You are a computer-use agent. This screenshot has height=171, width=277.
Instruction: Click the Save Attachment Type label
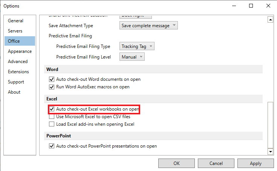(71, 26)
